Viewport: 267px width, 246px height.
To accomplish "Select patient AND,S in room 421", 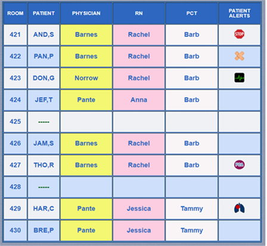I will click(44, 35).
